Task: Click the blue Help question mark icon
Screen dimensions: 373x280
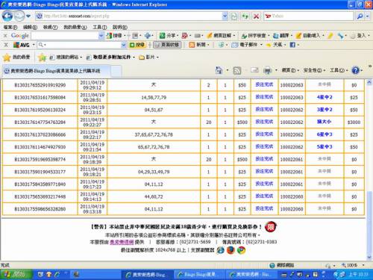Action: pos(356,70)
